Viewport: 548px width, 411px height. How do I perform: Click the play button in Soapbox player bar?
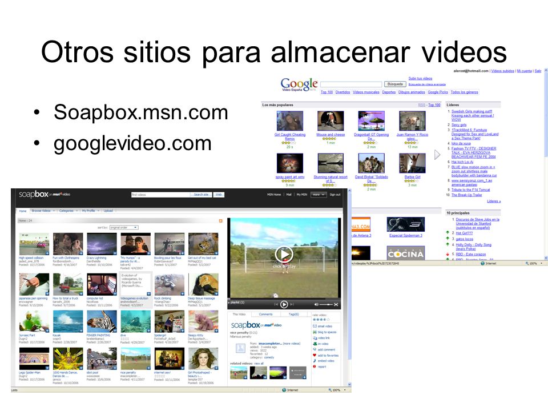pyautogui.click(x=284, y=305)
